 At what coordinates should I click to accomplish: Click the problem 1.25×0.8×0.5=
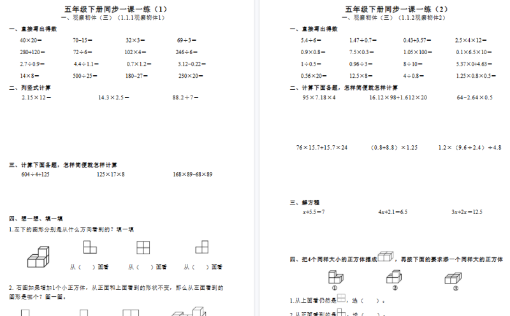476,76
